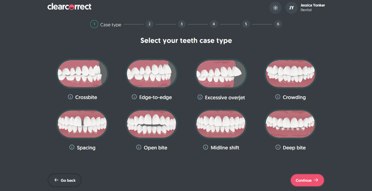The width and height of the screenshot is (372, 191).
Task: Click the Midline shift info icon
Action: (206, 147)
